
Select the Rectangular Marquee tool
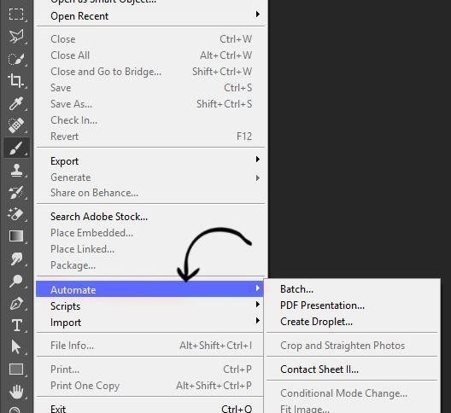coord(16,15)
